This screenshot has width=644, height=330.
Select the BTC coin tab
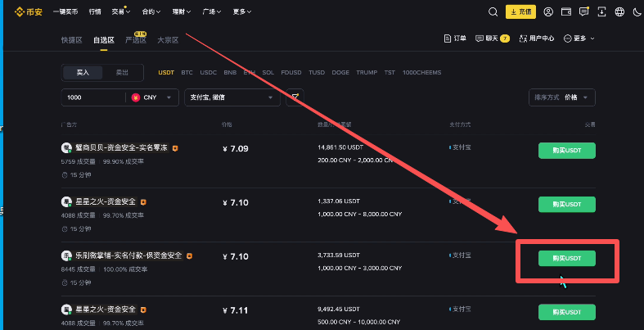click(x=187, y=72)
